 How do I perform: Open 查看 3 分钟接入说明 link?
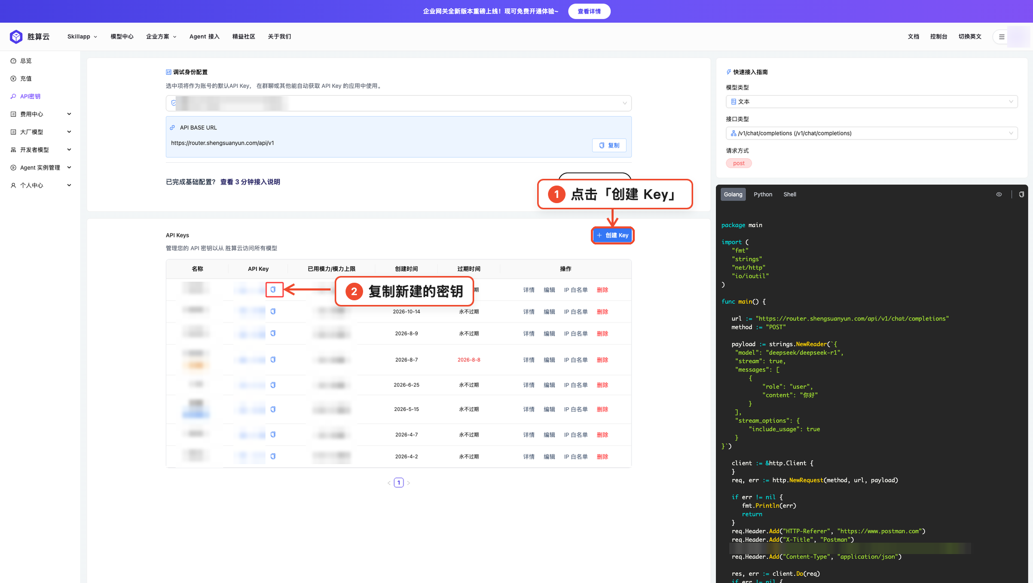pyautogui.click(x=250, y=182)
